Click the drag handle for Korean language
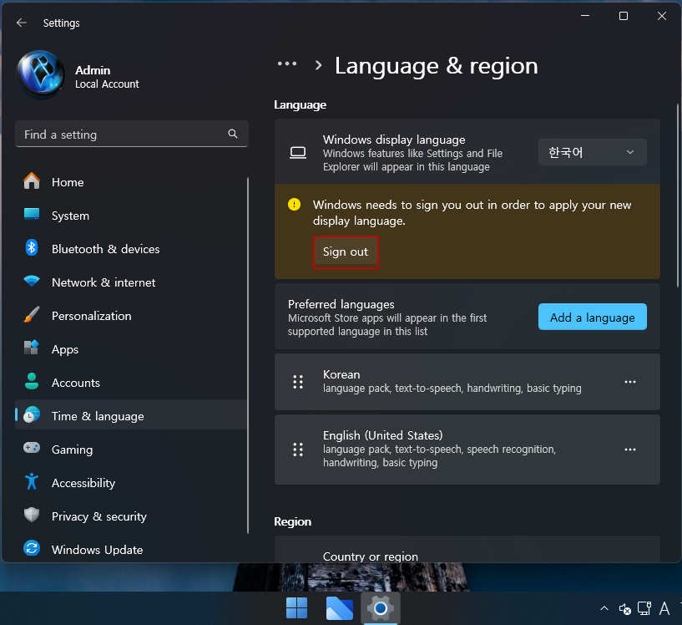682x625 pixels. 298,382
